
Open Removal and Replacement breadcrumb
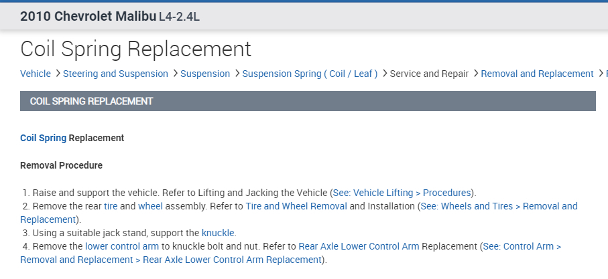tap(537, 74)
